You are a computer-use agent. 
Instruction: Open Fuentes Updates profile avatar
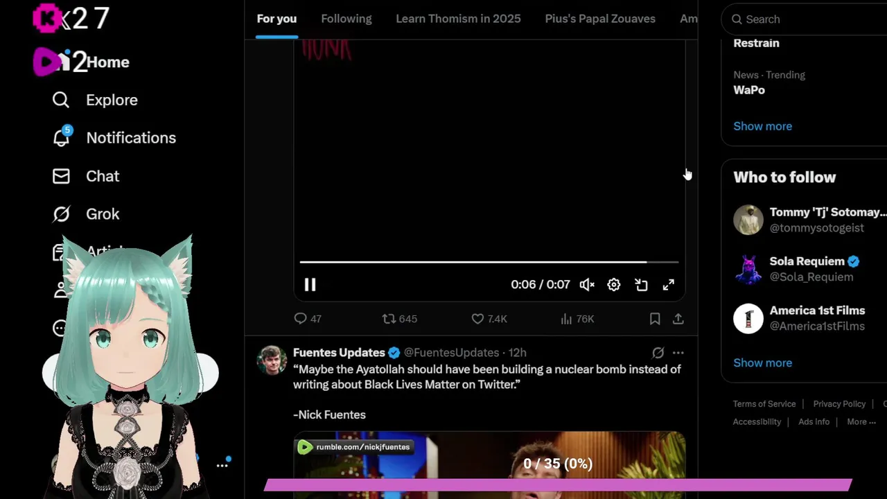pyautogui.click(x=272, y=360)
